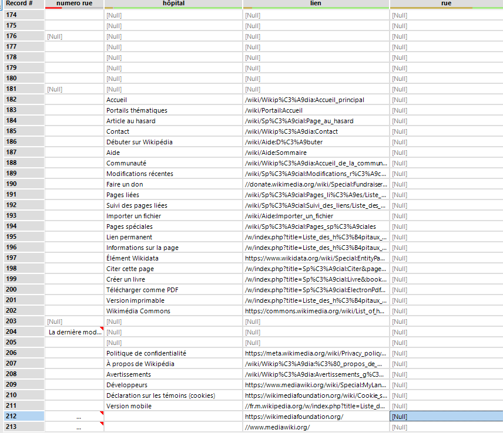The height and width of the screenshot is (433, 503).
Task: Click the '/wiki/Portail:Accueil' lien cell
Action: pyautogui.click(x=316, y=110)
